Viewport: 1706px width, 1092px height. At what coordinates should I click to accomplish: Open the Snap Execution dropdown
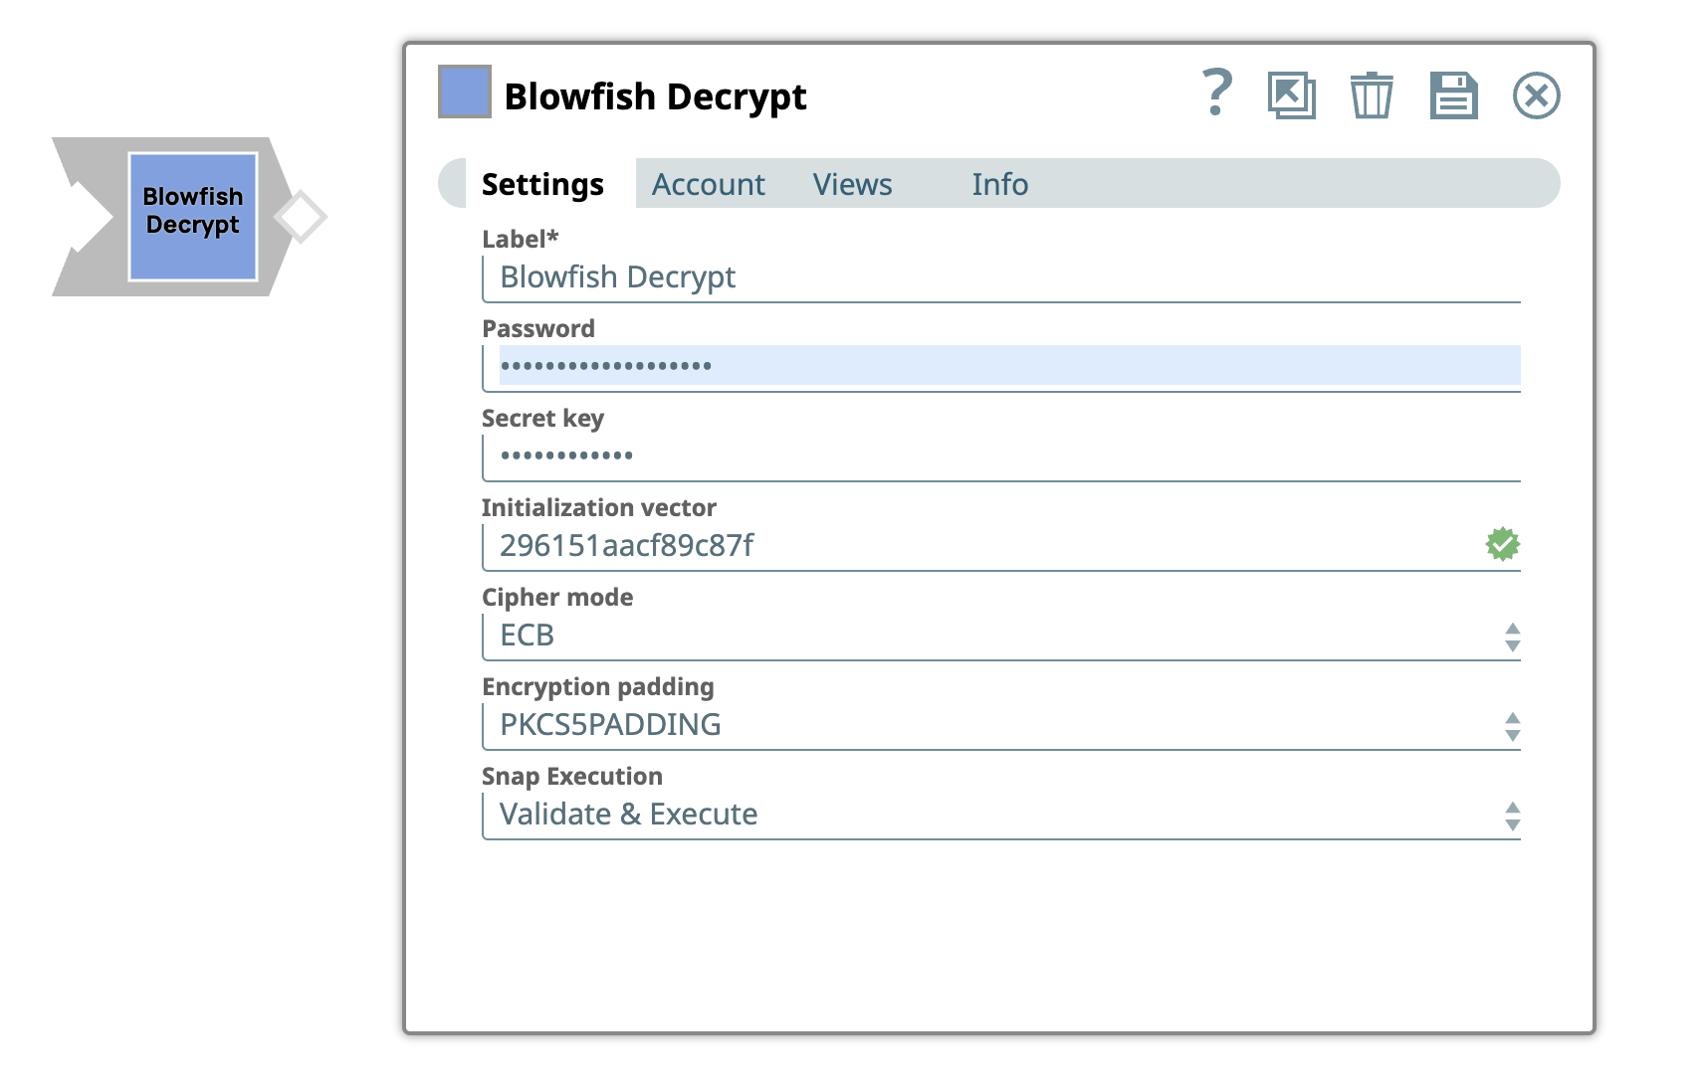1000,815
